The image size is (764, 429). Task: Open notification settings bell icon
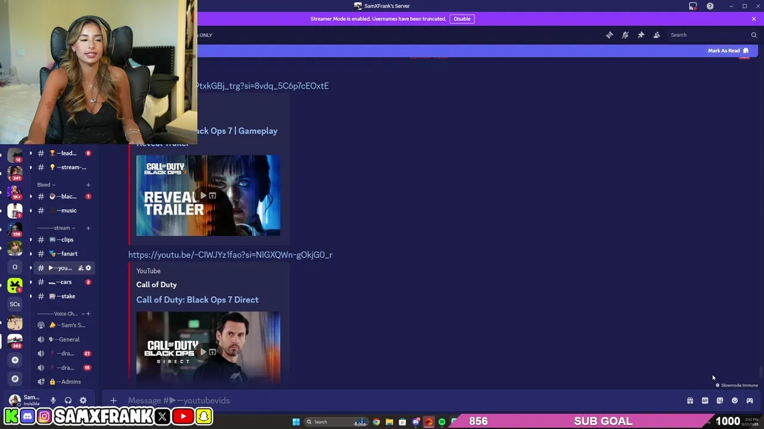[x=625, y=35]
